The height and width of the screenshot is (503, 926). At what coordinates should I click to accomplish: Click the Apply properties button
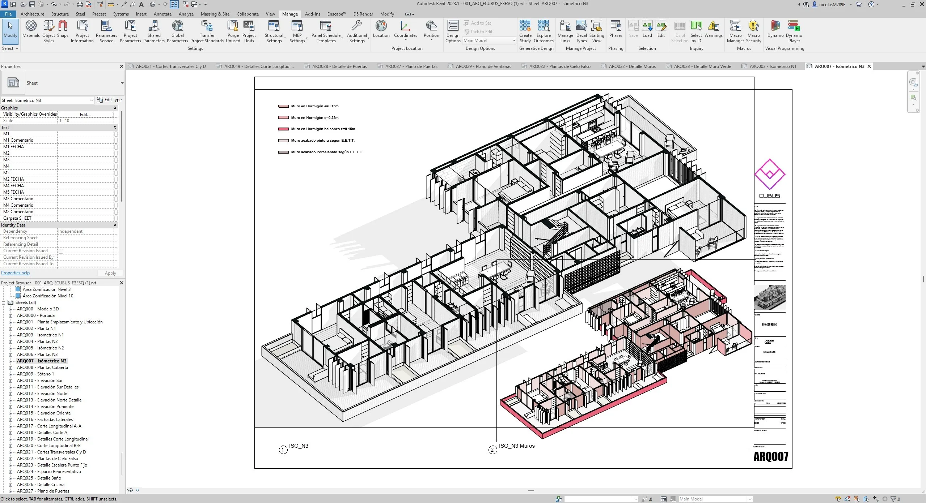[110, 273]
